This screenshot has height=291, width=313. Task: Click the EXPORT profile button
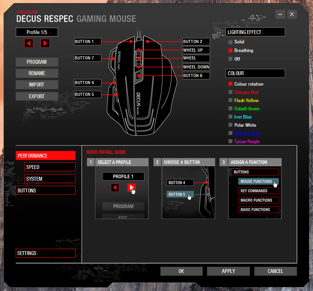click(37, 96)
